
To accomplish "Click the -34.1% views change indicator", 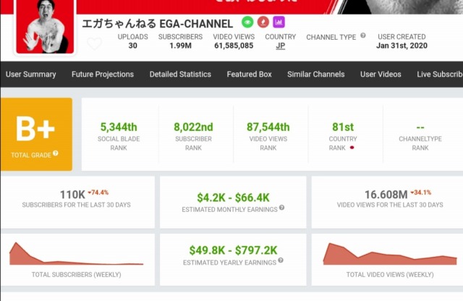I will [421, 192].
